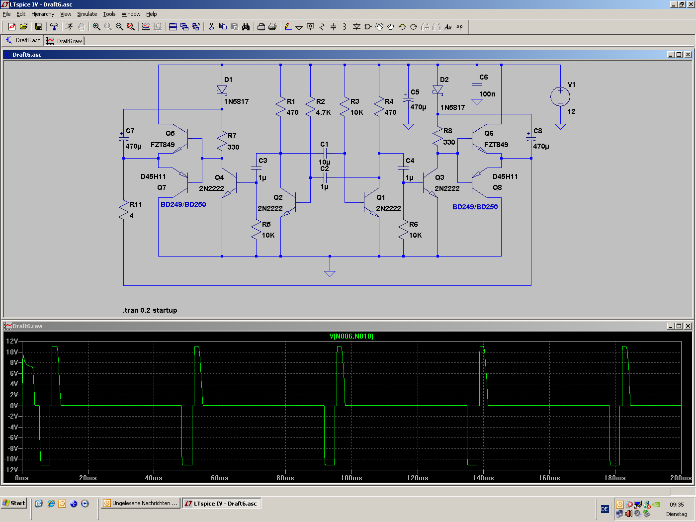696x522 pixels.
Task: Tile windows using the Tile icon
Action: (173, 27)
